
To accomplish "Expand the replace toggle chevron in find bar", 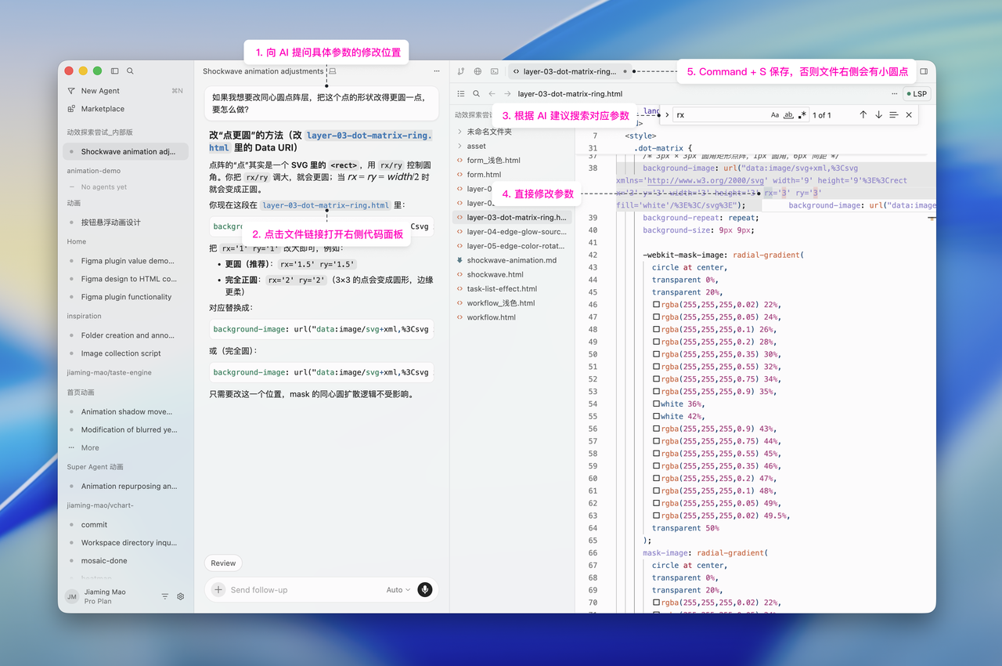I will 667,115.
